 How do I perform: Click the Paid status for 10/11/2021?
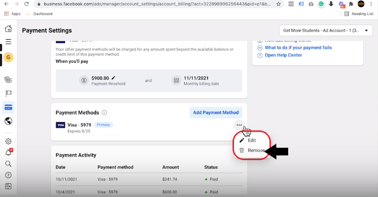(x=212, y=179)
